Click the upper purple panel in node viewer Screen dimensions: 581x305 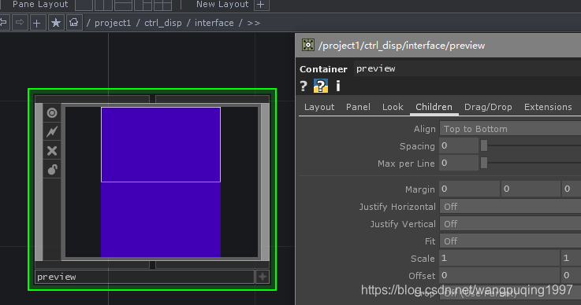pyautogui.click(x=161, y=145)
